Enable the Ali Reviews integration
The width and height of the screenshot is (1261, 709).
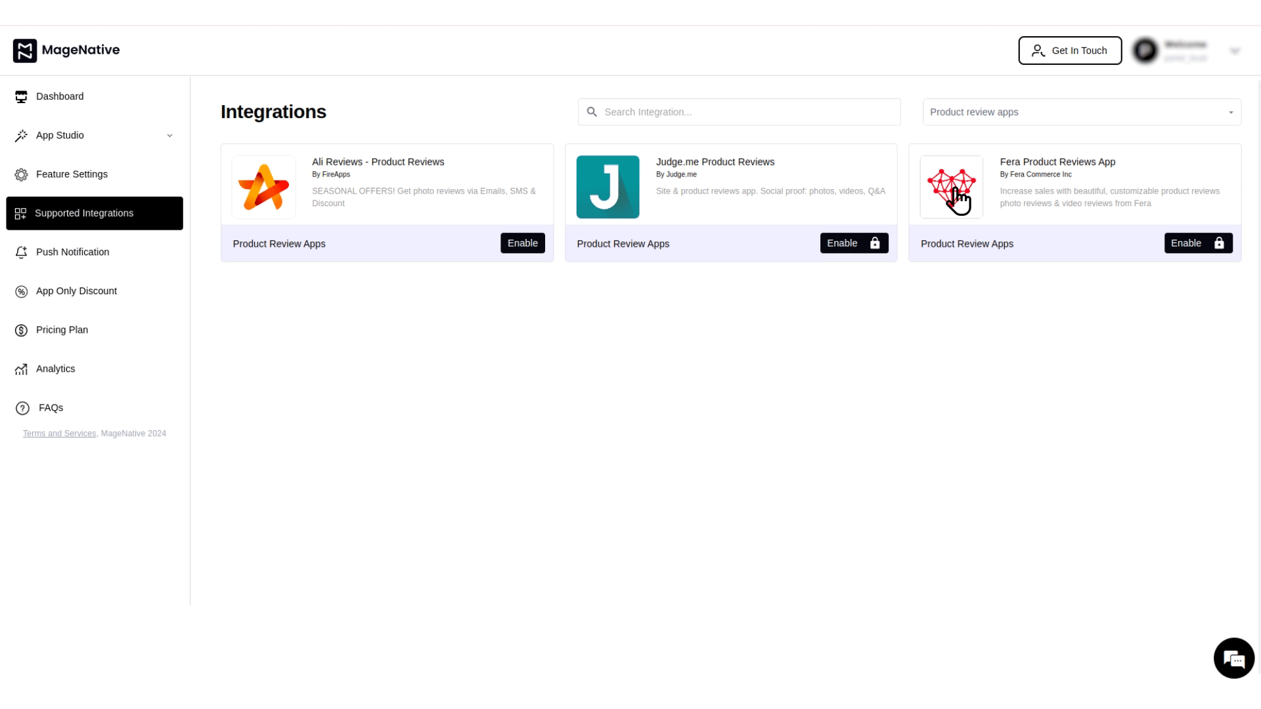point(522,244)
